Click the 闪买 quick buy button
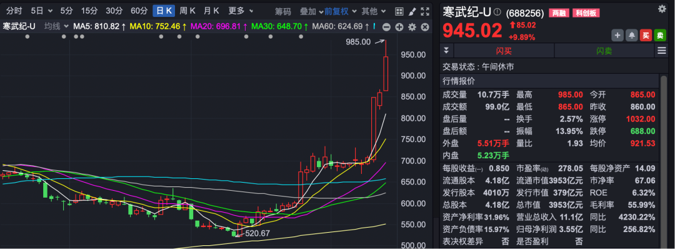This screenshot has width=675, height=249. point(504,51)
